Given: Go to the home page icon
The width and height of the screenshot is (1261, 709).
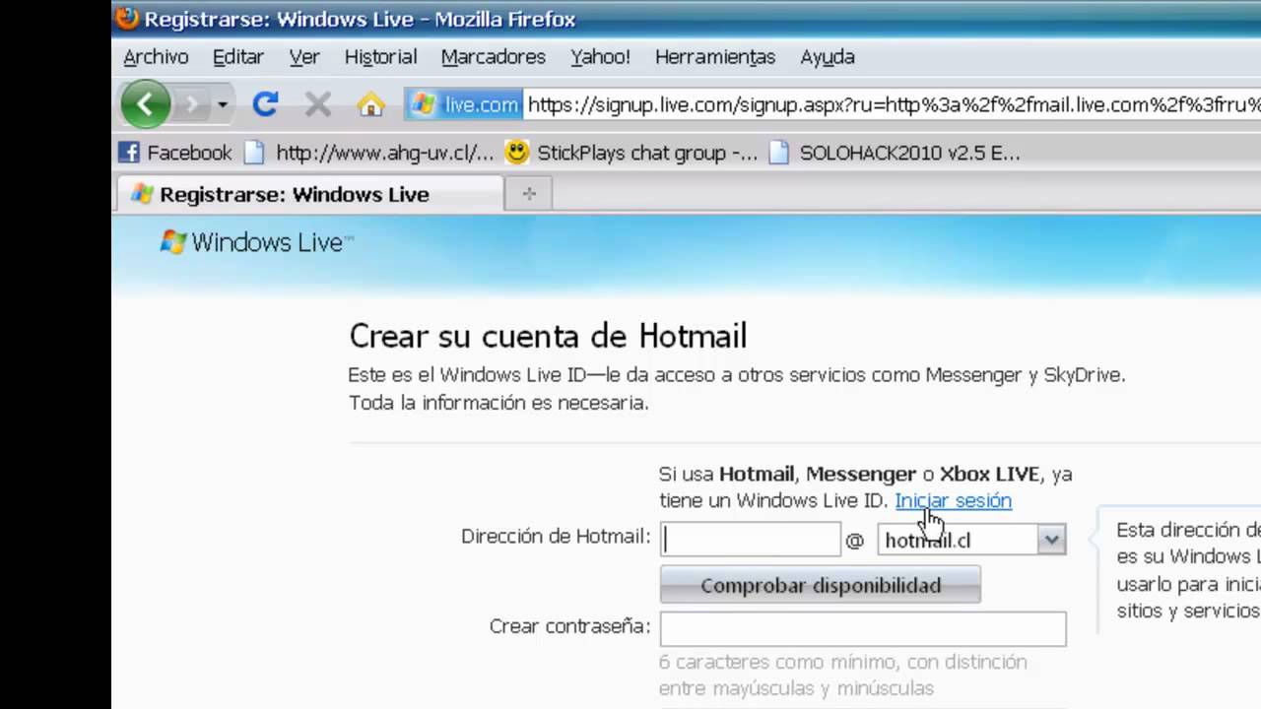Looking at the screenshot, I should pyautogui.click(x=370, y=104).
